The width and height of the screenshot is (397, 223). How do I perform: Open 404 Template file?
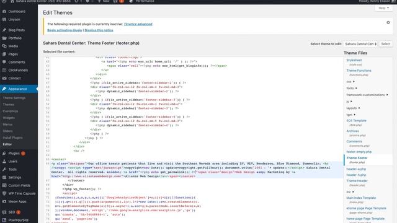[x=356, y=121]
